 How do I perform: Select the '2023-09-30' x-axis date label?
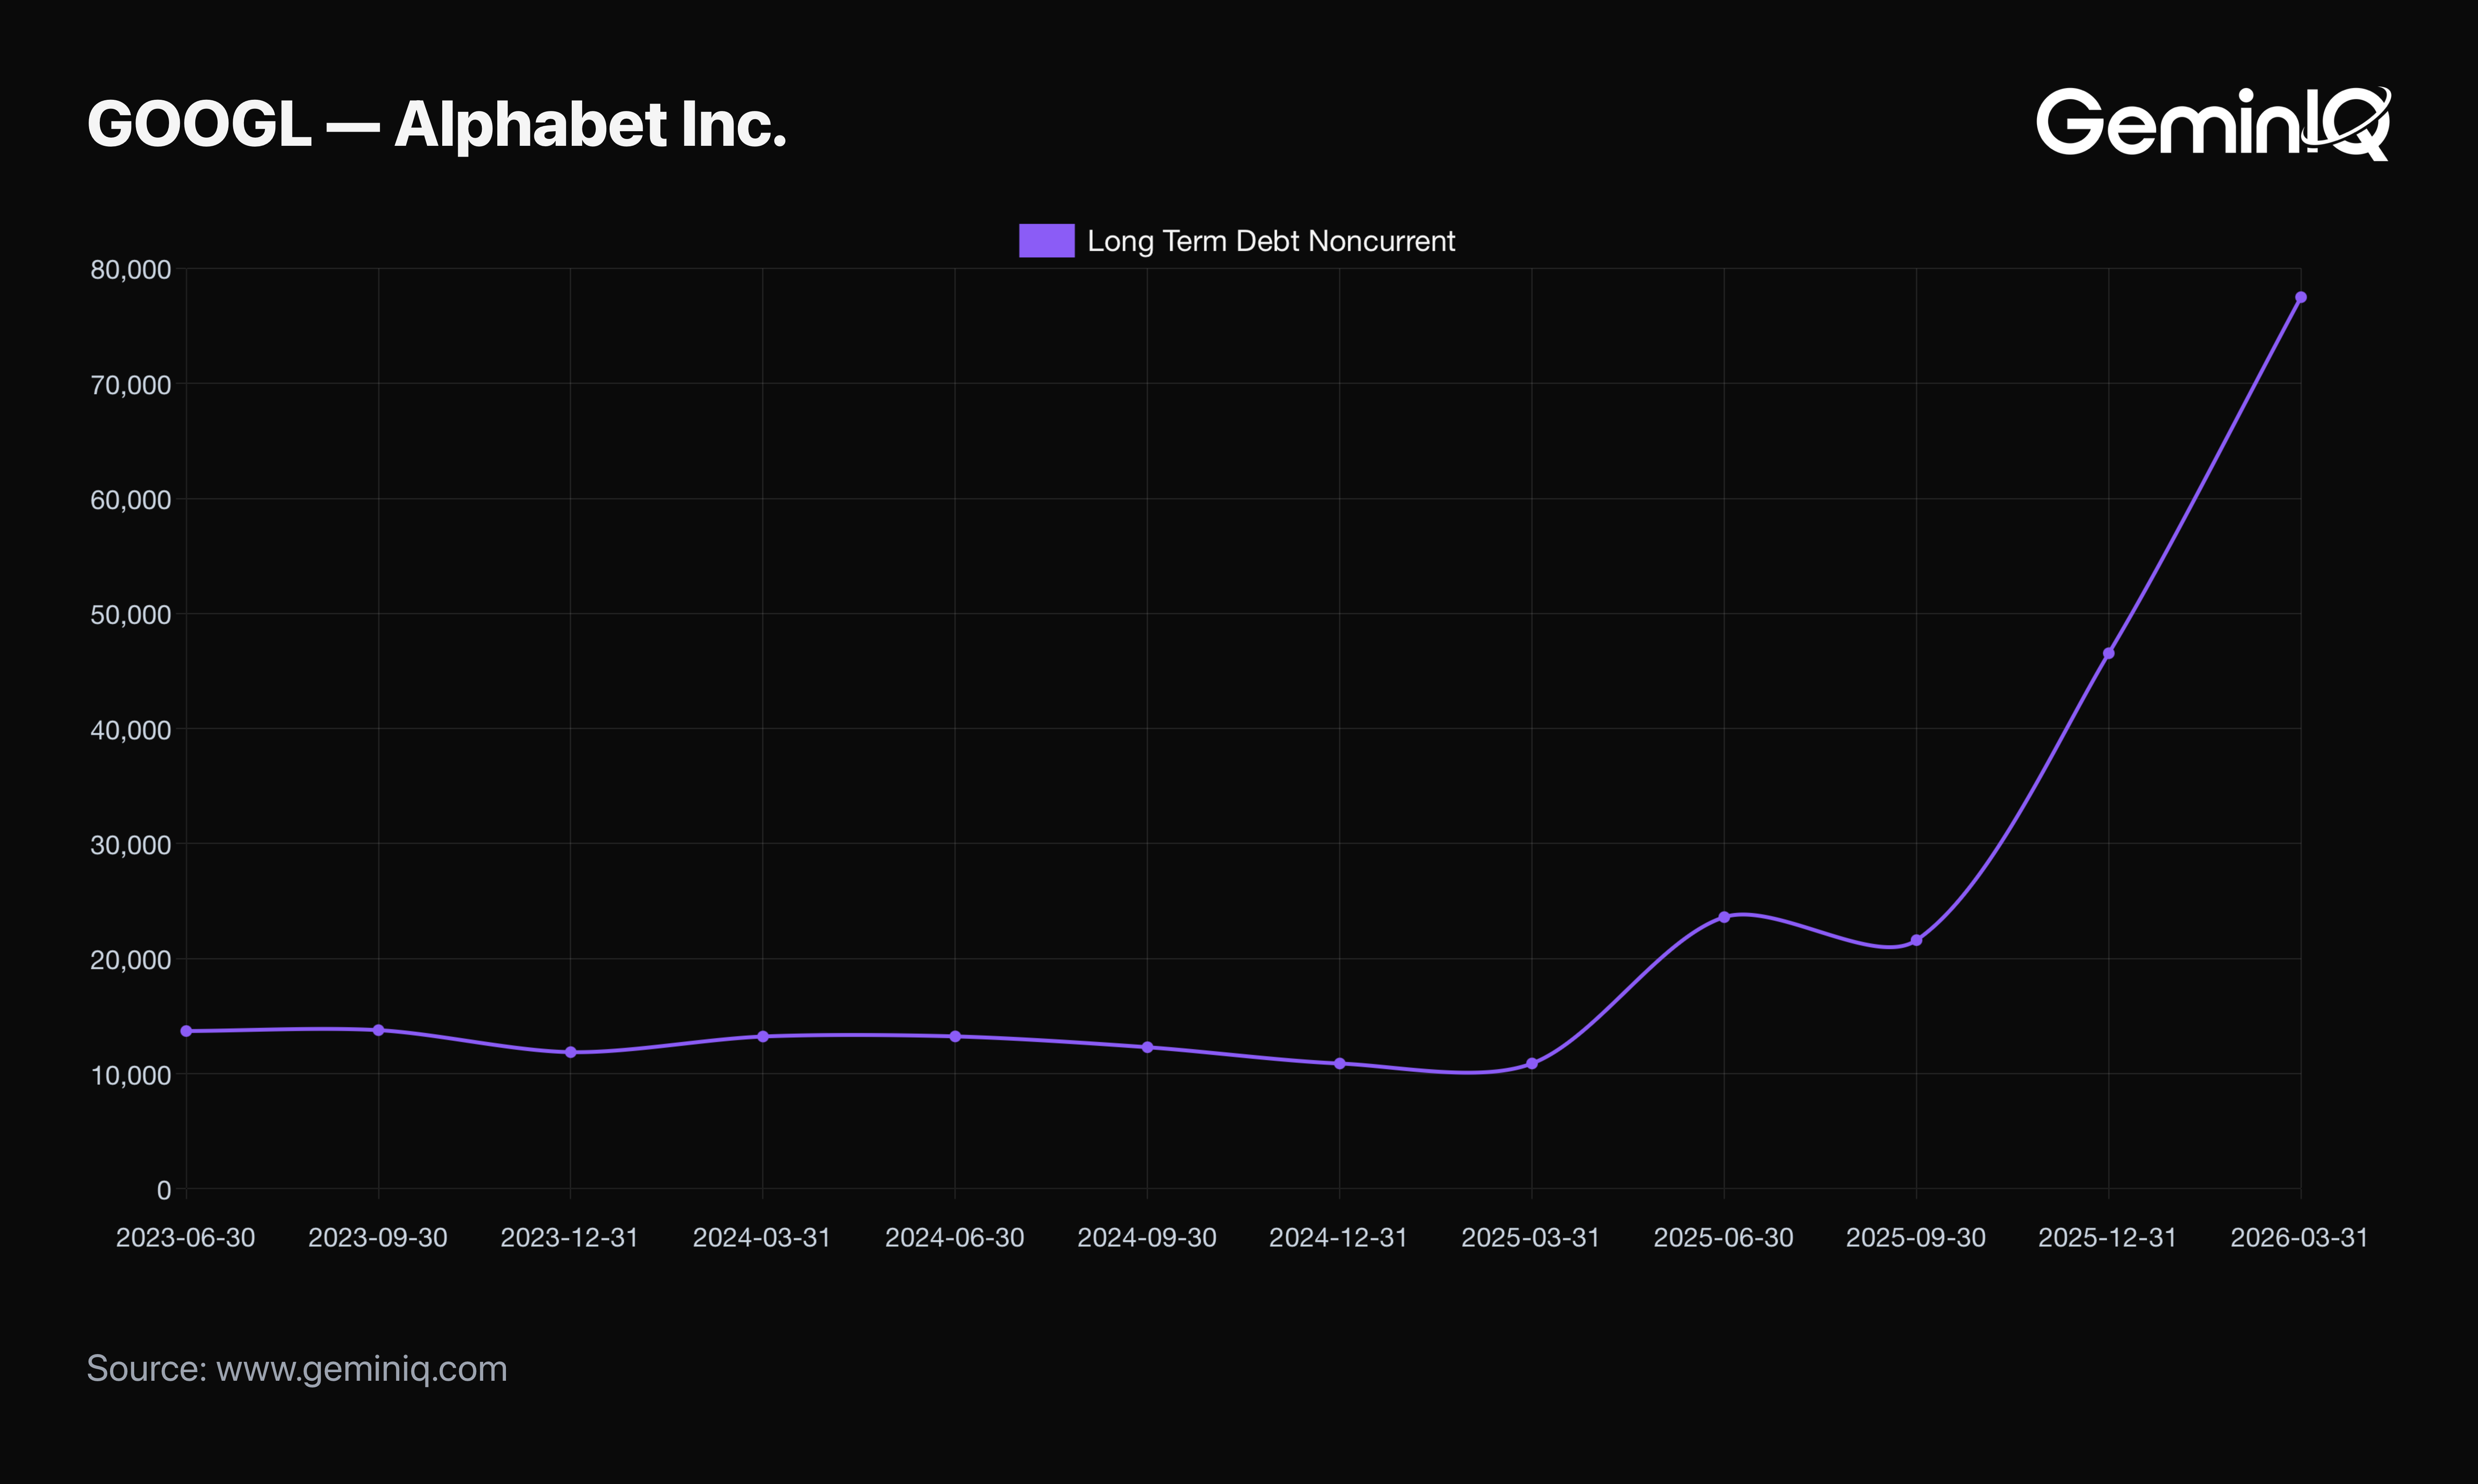(x=378, y=1238)
